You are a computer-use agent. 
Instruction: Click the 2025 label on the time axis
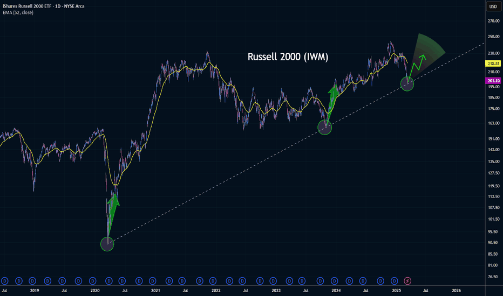coord(397,291)
